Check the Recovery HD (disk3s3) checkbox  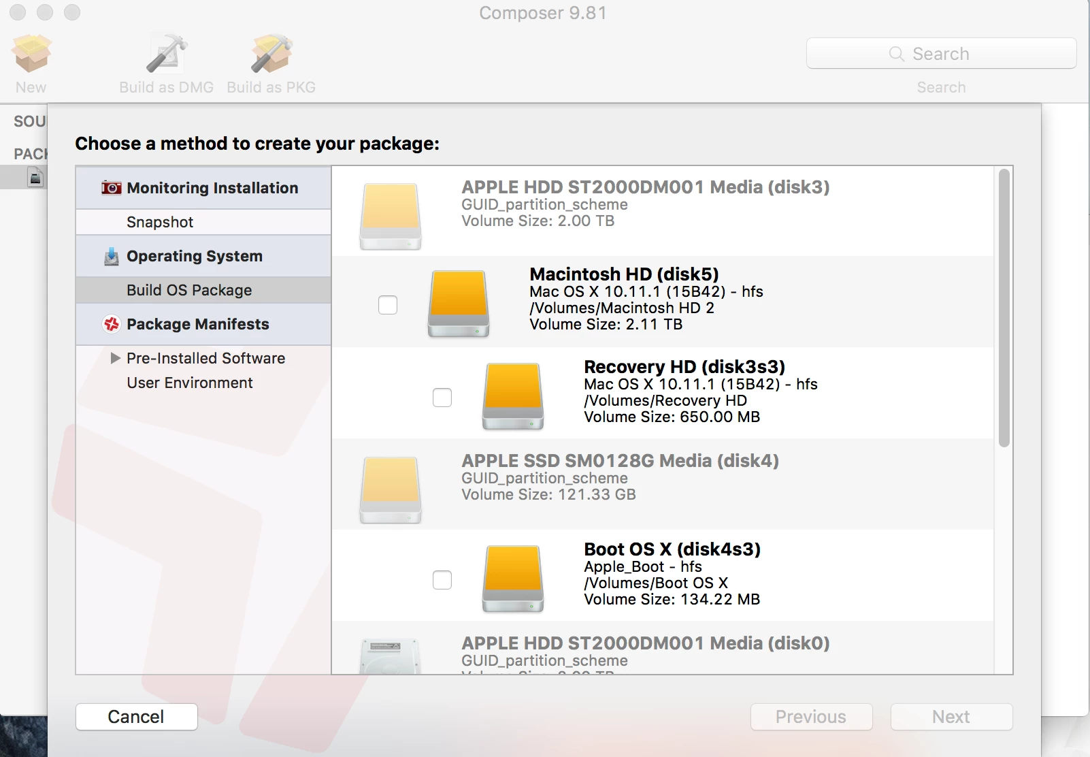point(442,398)
